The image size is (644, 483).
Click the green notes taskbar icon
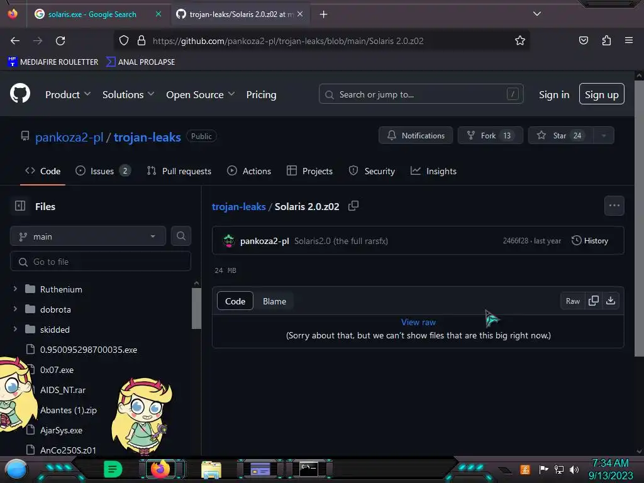[113, 469]
